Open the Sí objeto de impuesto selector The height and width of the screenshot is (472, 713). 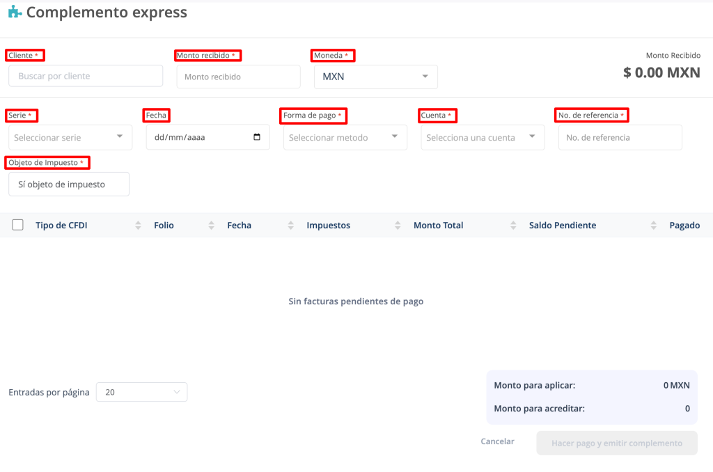(x=69, y=184)
